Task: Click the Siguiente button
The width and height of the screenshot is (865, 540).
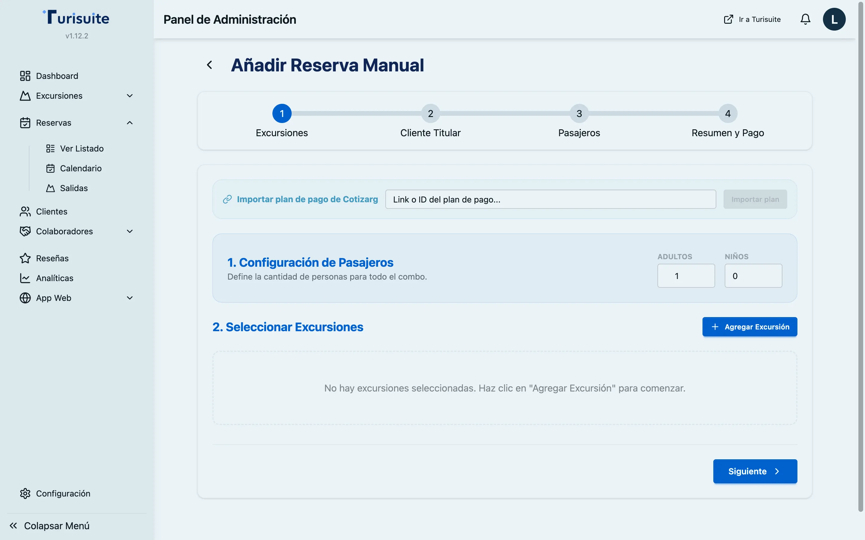Action: pos(755,471)
